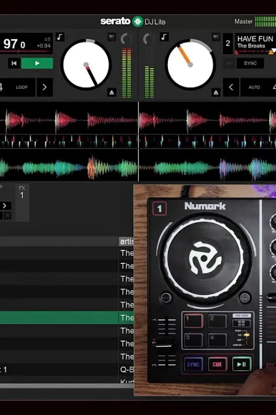Toggle the right deck key lock note icon
Image resolution: width=276 pixels, height=415 pixels.
164,37
